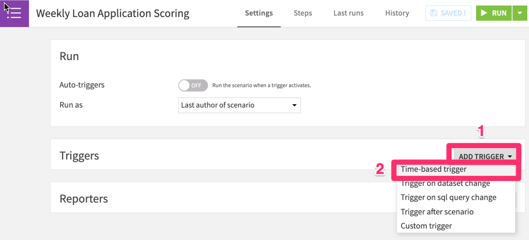Image resolution: width=529 pixels, height=240 pixels.
Task: Open the Run as dropdown
Action: coord(239,105)
